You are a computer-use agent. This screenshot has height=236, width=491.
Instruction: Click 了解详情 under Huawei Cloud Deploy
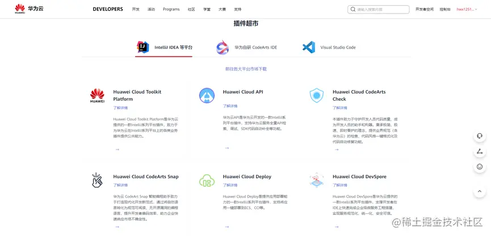tap(230, 185)
